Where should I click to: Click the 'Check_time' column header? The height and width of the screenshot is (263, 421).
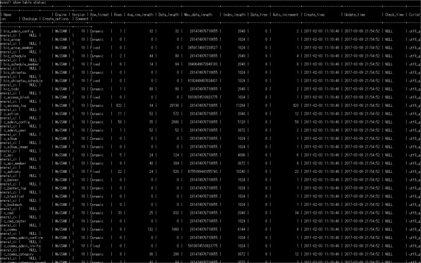tap(395, 15)
